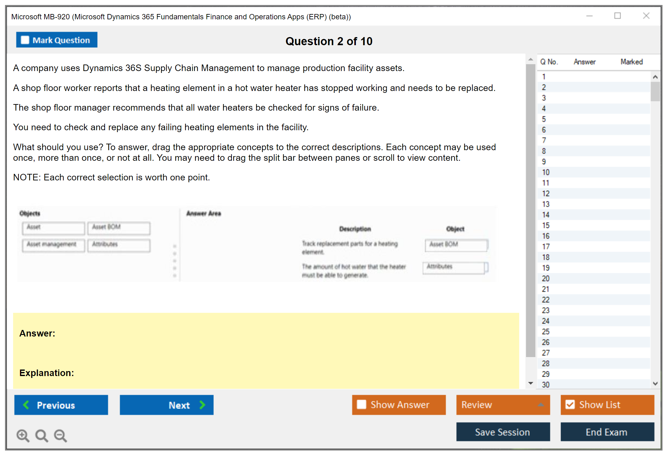Click the green right arrow on Next

click(203, 405)
